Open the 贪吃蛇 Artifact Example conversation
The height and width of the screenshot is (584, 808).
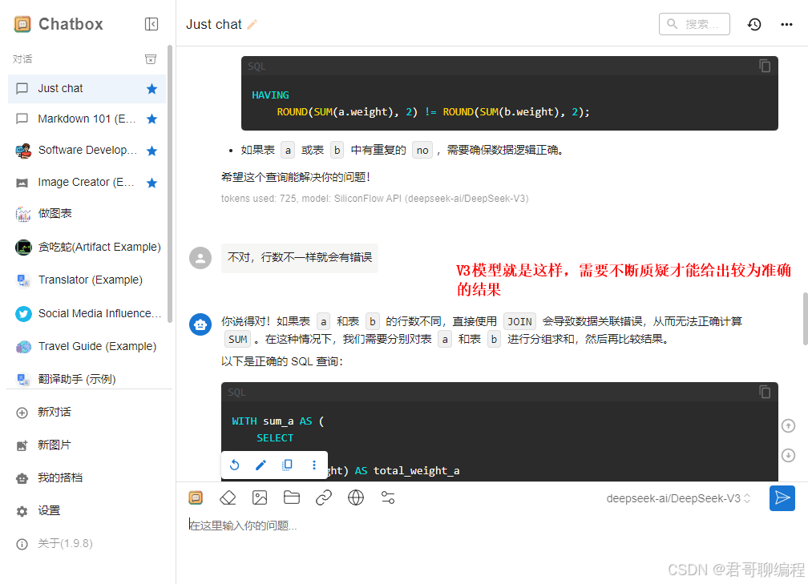[x=87, y=248]
